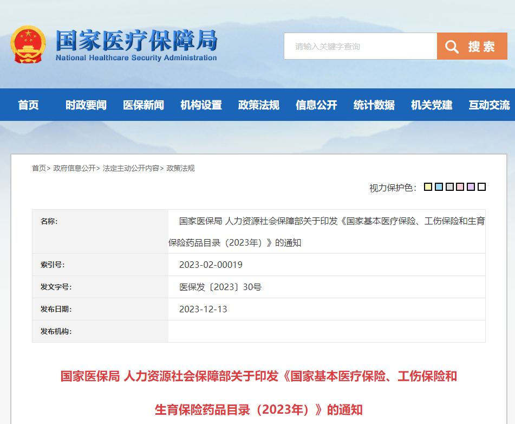Click the document name in table
515x424 pixels.
[x=327, y=232]
